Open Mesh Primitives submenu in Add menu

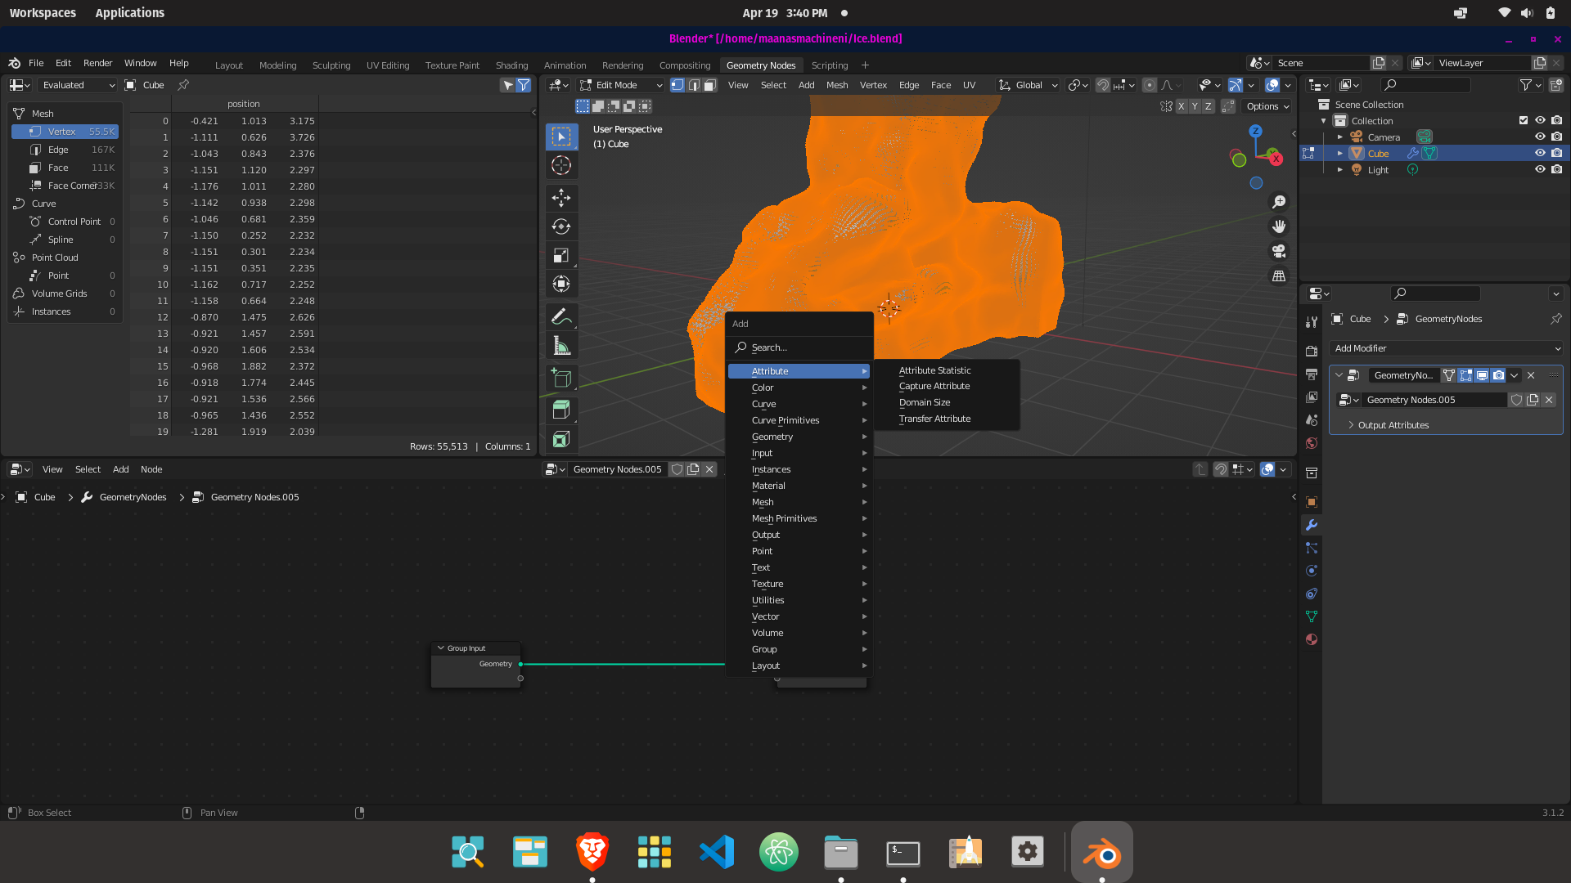(799, 518)
